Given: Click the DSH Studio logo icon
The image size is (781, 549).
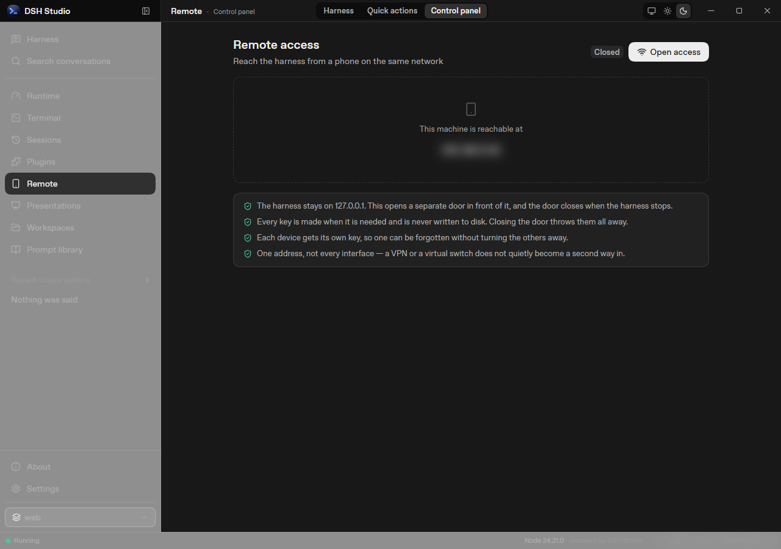Looking at the screenshot, I should tap(13, 11).
